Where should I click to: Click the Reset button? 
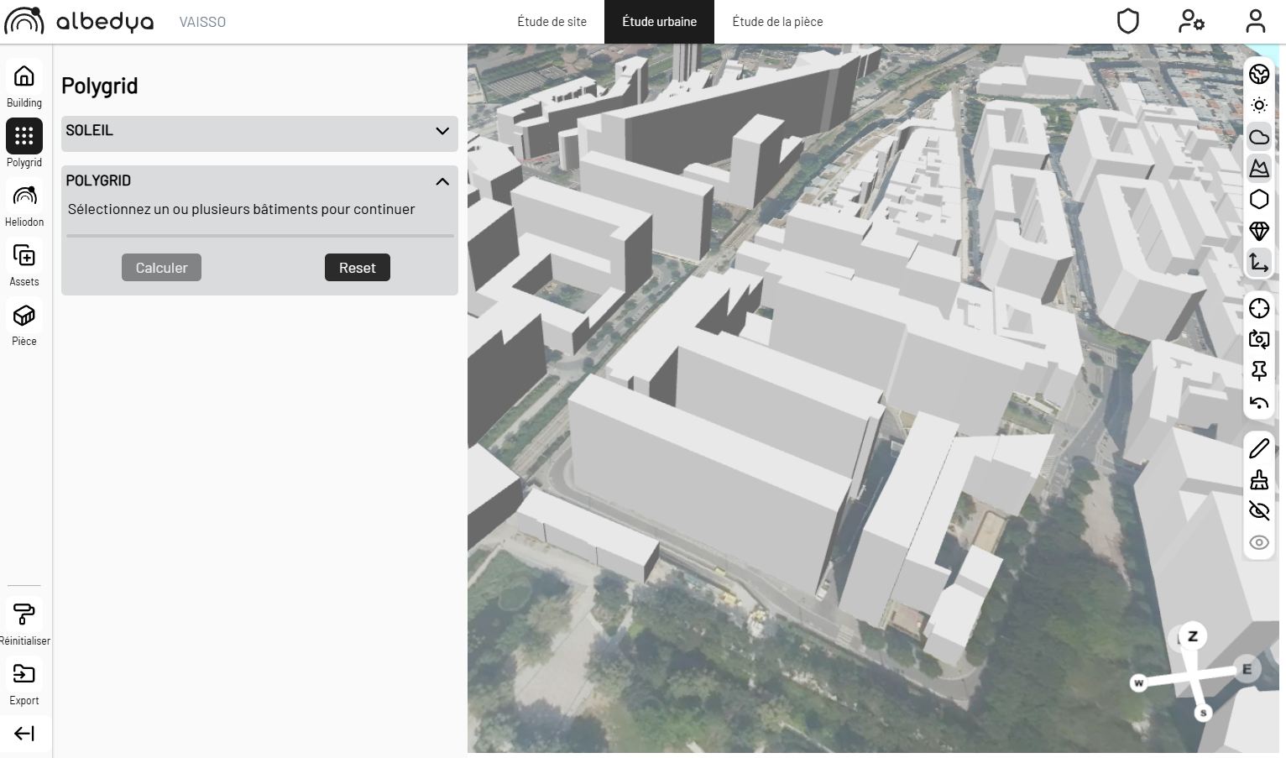point(358,268)
